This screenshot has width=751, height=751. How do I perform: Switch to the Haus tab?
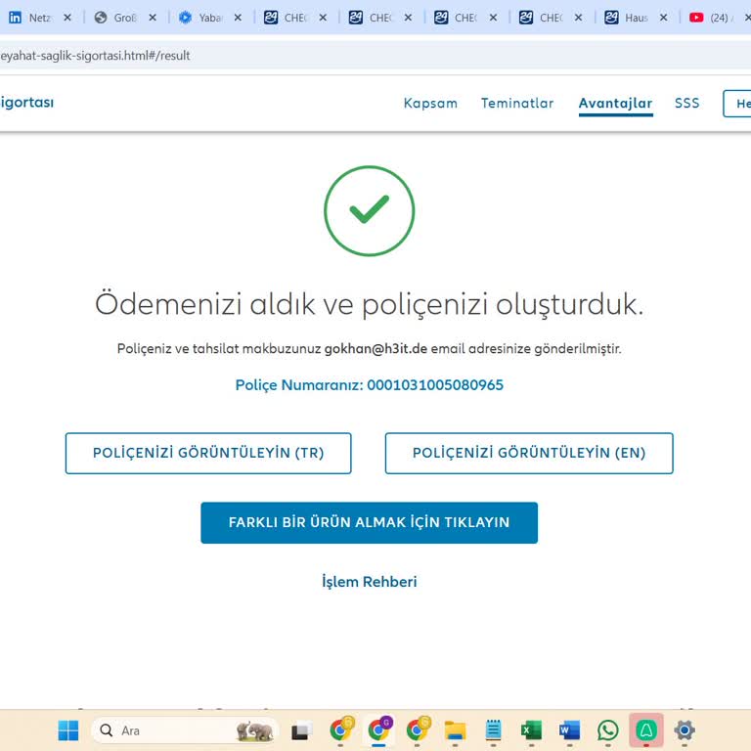coord(627,18)
